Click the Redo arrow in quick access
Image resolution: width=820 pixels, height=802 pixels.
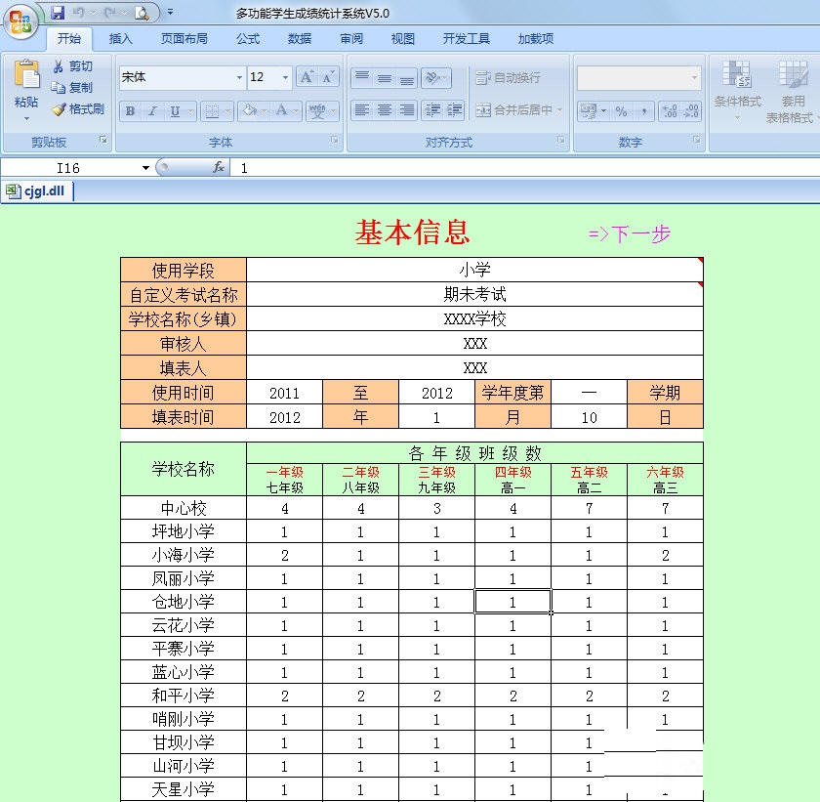coord(109,12)
